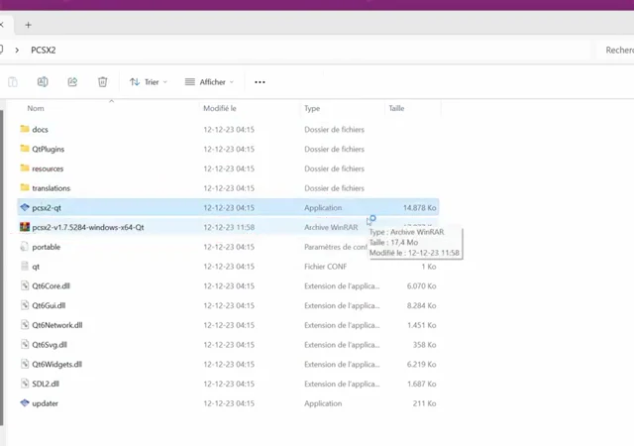Screen dimensions: 634x446
Task: Select the Qt6Network.dll file name
Action: tap(57, 325)
